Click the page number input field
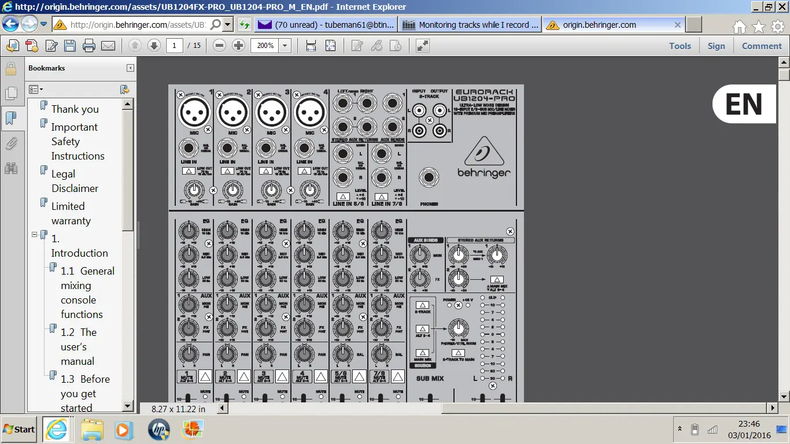The image size is (790, 444). [x=175, y=46]
